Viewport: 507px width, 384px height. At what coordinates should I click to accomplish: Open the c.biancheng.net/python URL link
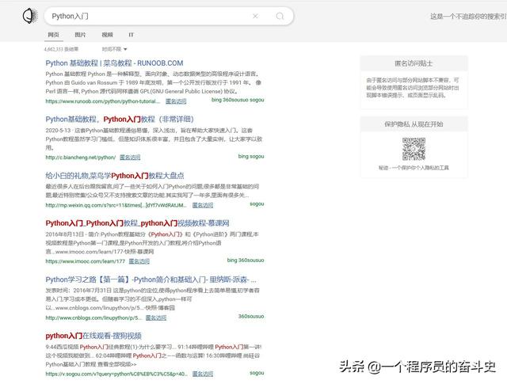[81, 158]
